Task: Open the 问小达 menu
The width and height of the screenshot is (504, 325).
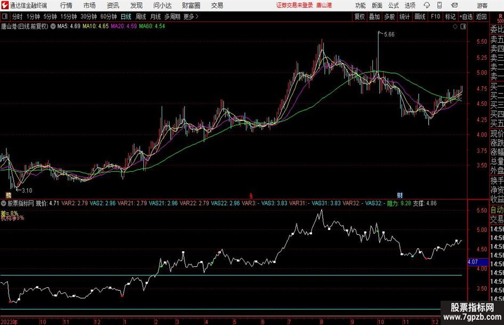Action: point(162,5)
